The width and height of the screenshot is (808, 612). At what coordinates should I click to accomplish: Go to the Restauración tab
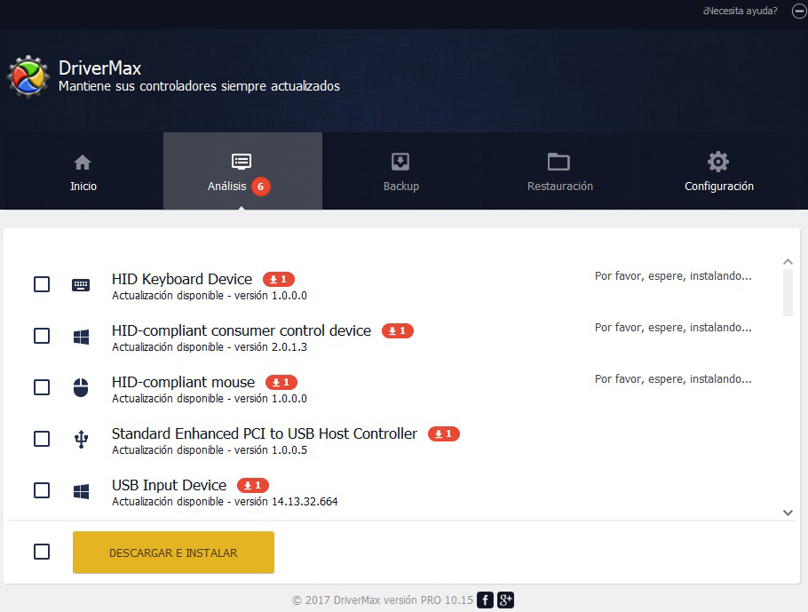560,171
